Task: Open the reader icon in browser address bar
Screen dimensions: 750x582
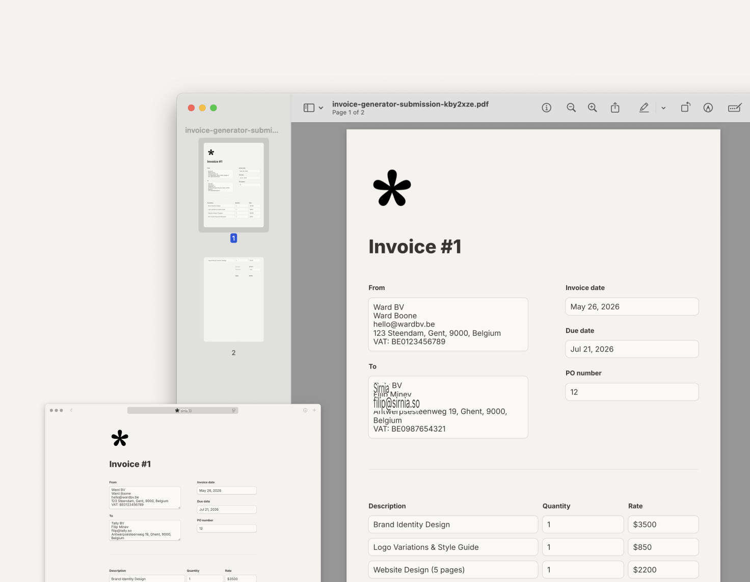Action: pyautogui.click(x=234, y=410)
